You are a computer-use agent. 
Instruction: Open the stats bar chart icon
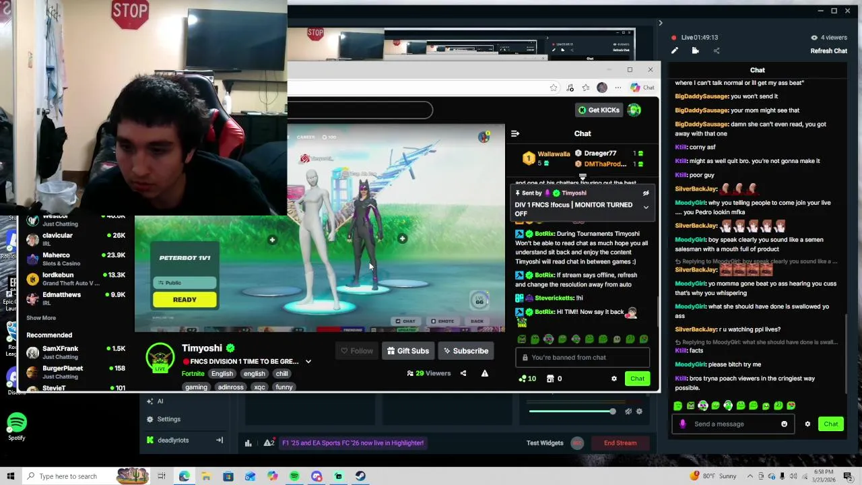pos(248,443)
